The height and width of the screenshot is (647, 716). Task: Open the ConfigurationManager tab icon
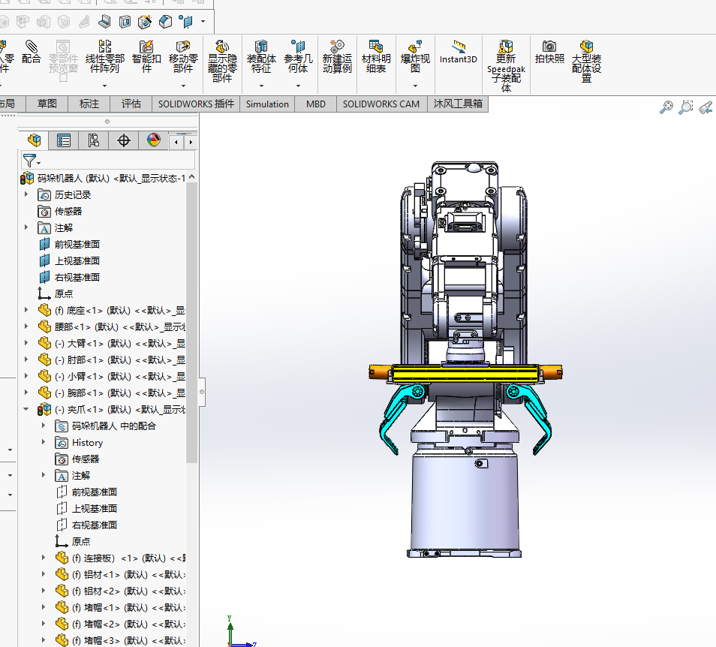click(94, 140)
